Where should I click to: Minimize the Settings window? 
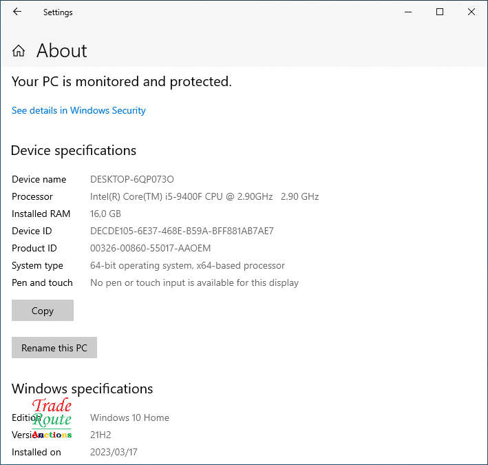click(x=407, y=12)
